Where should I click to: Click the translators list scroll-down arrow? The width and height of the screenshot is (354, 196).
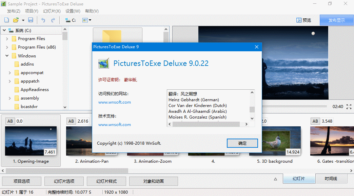(252, 119)
